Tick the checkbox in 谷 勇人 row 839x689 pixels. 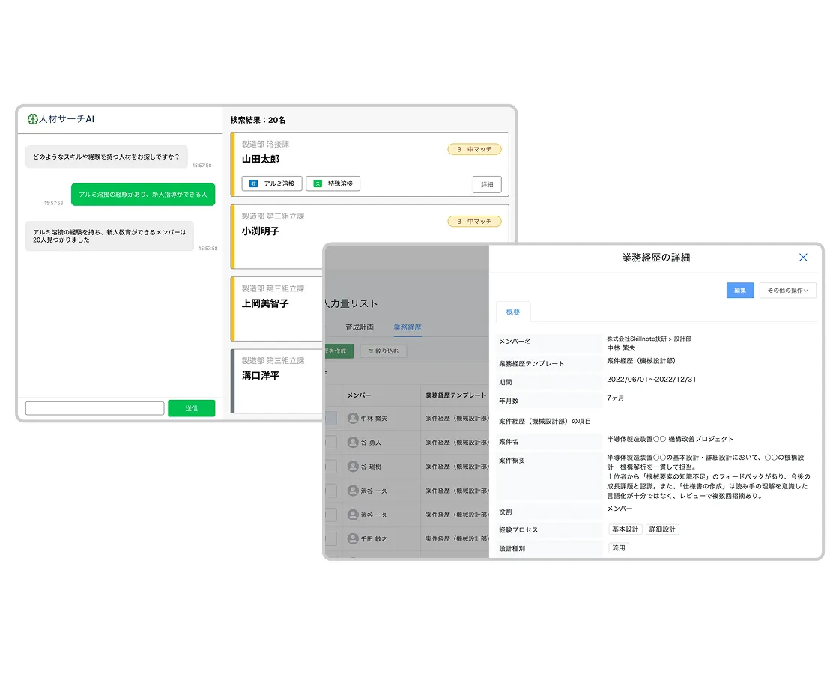[x=330, y=443]
